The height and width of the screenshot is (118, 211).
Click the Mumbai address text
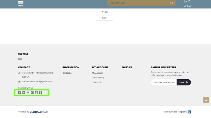tap(38, 75)
